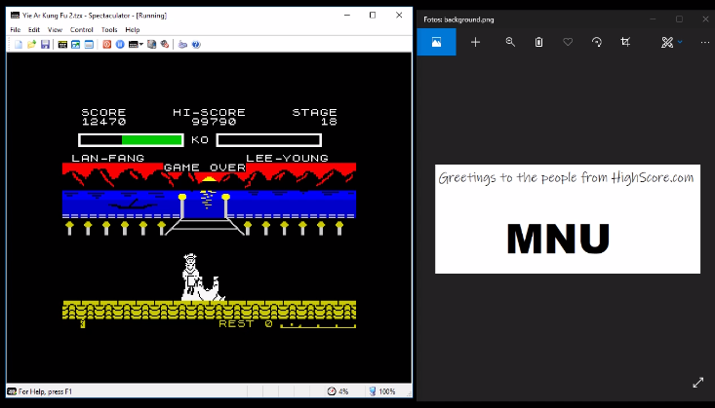Viewport: 715px width, 408px height.
Task: Click the Spectaculator title bar app icon
Action: pos(15,16)
